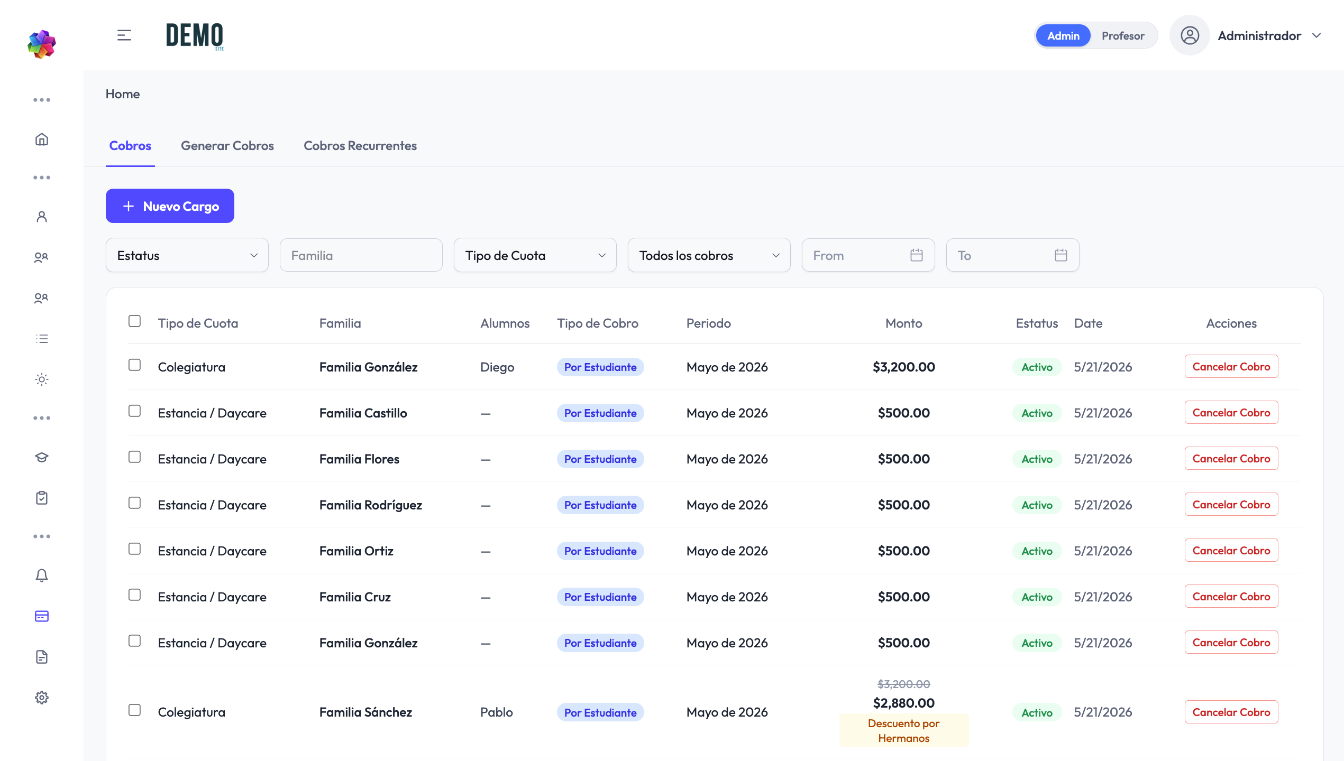
Task: Click the payments card icon in the sidebar
Action: [42, 616]
